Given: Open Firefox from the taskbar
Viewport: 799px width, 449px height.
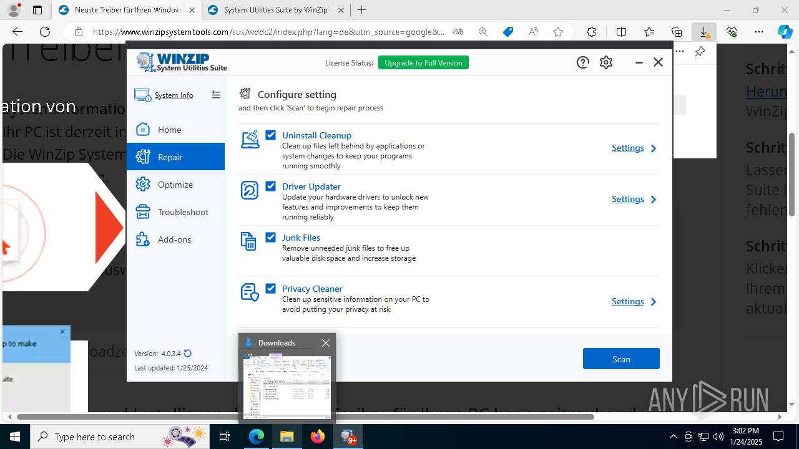Looking at the screenshot, I should [318, 437].
